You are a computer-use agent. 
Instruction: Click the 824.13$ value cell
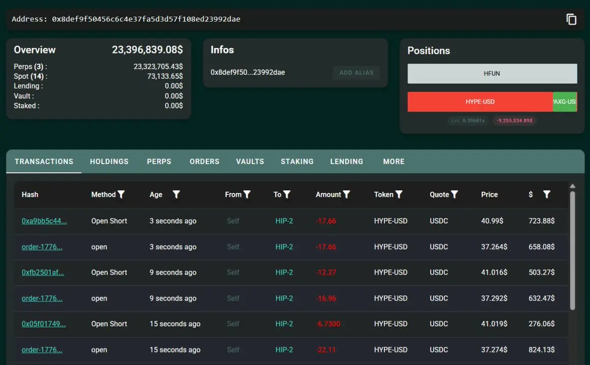point(541,350)
